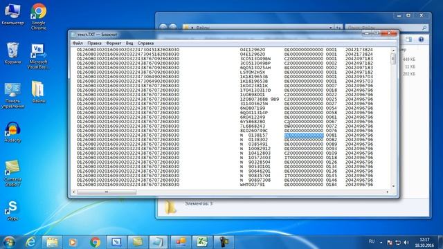The height and width of the screenshot is (249, 443).
Task: Open the Правка menu in Notepad
Action: (94, 43)
